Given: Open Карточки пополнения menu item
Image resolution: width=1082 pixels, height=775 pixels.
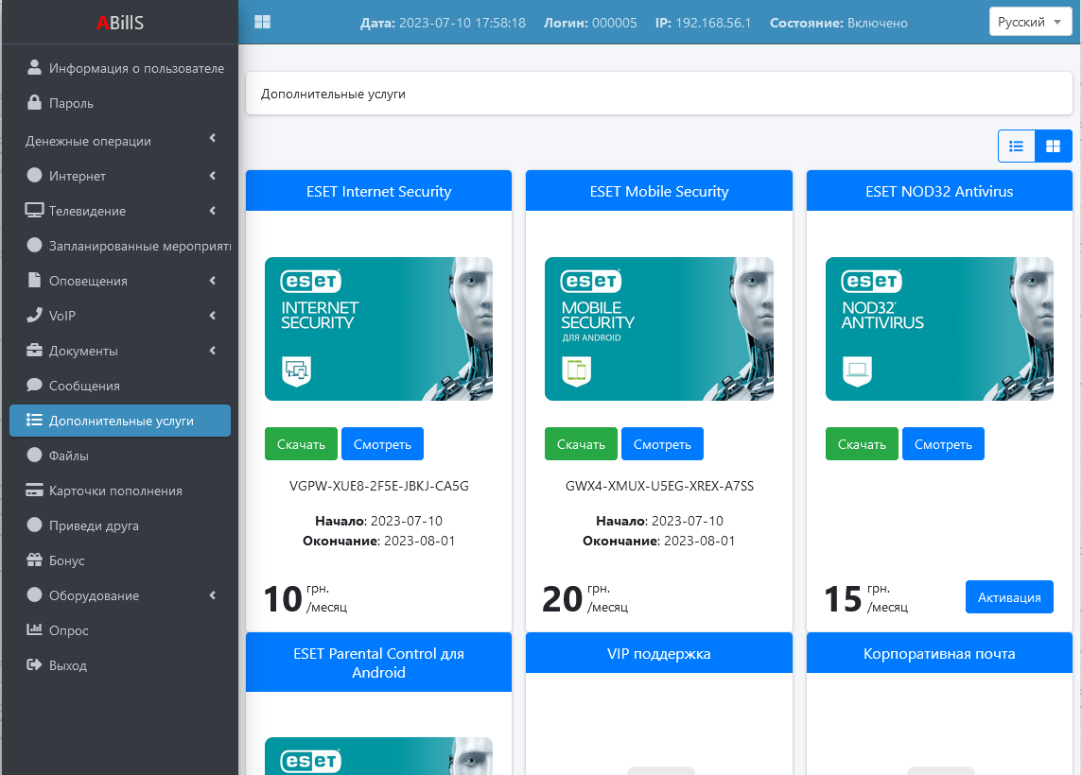Looking at the screenshot, I should (x=119, y=491).
